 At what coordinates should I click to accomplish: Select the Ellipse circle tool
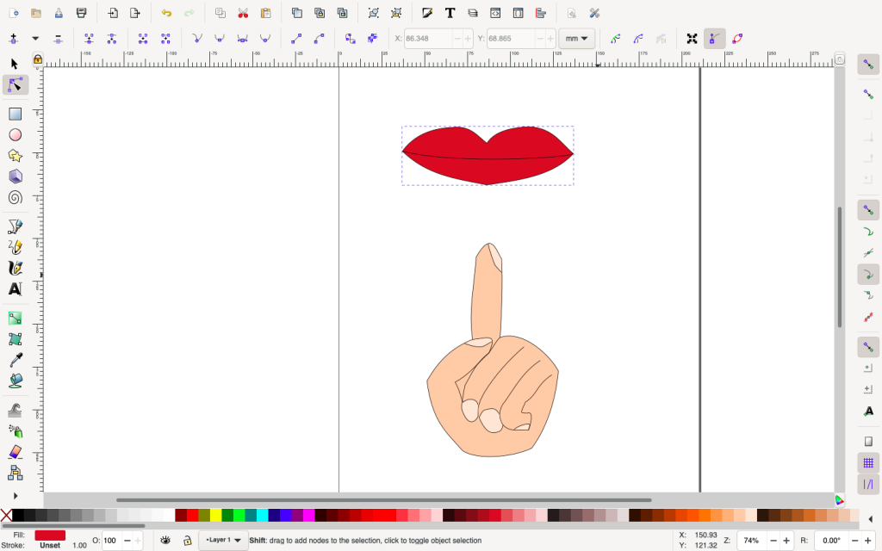16,135
